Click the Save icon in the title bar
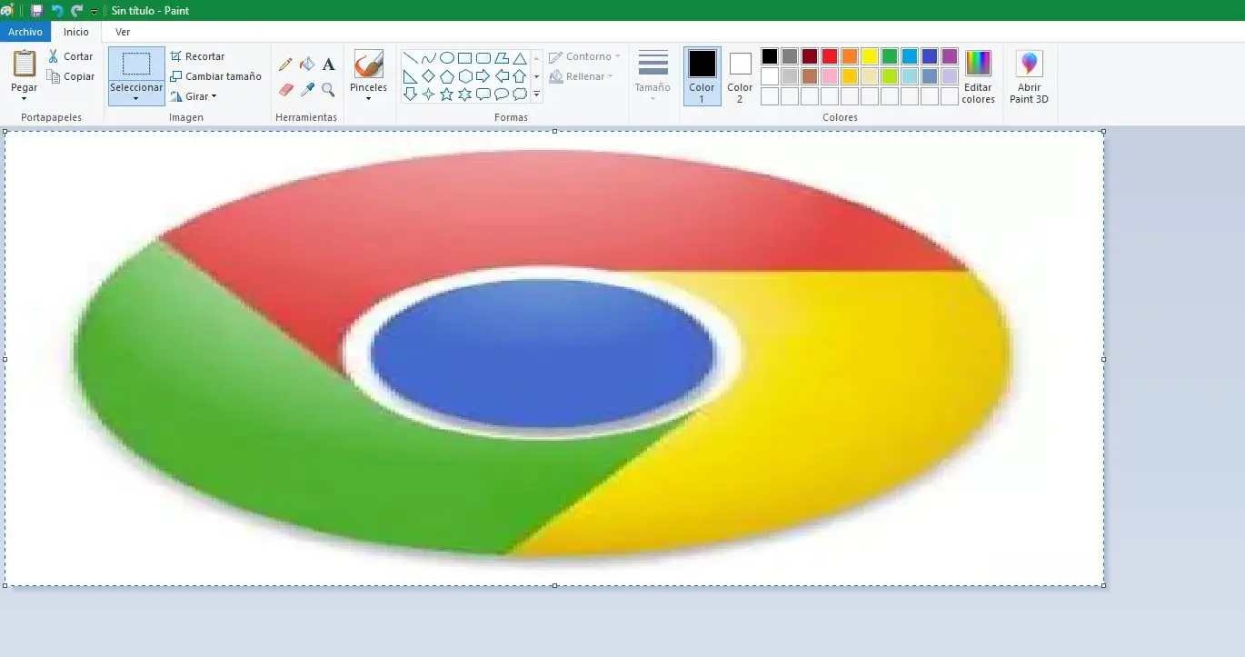1245x657 pixels. click(36, 10)
